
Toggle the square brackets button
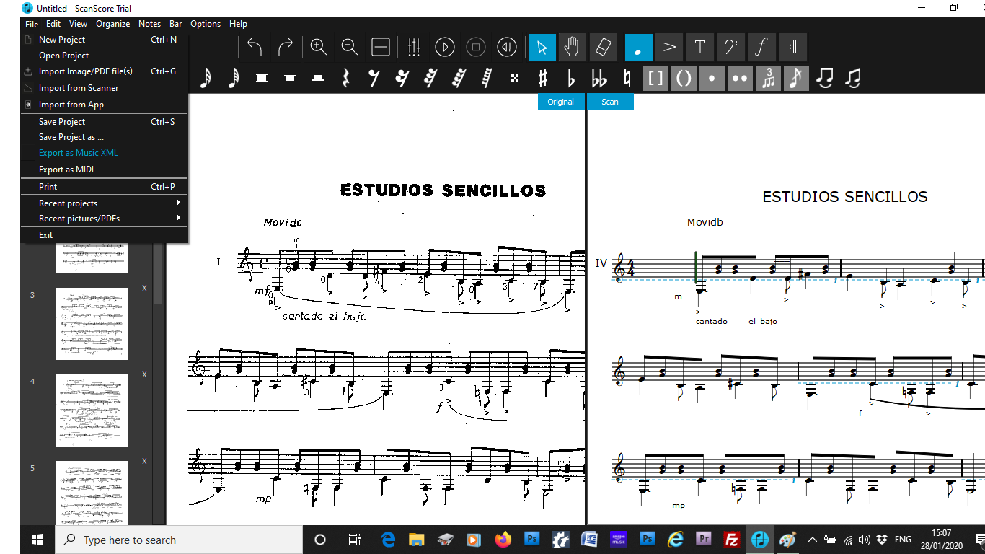point(655,78)
